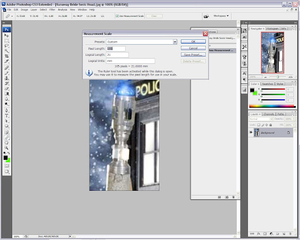The image size is (300, 240).
Task: Open the Ruler tool preset picker arrow
Action: click(x=12, y=16)
